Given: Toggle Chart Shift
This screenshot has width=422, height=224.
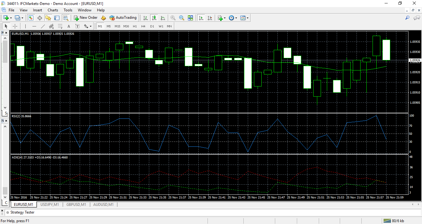Looking at the screenshot, I should pos(210,18).
